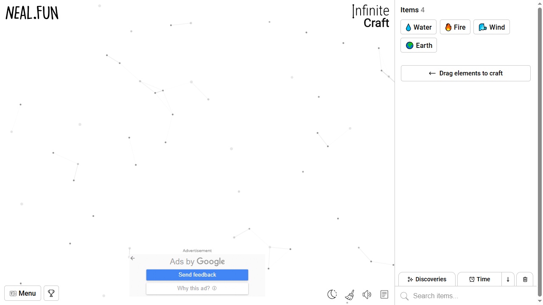This screenshot has width=543, height=305.
Task: Click the Infinite Craft logo
Action: click(x=371, y=17)
